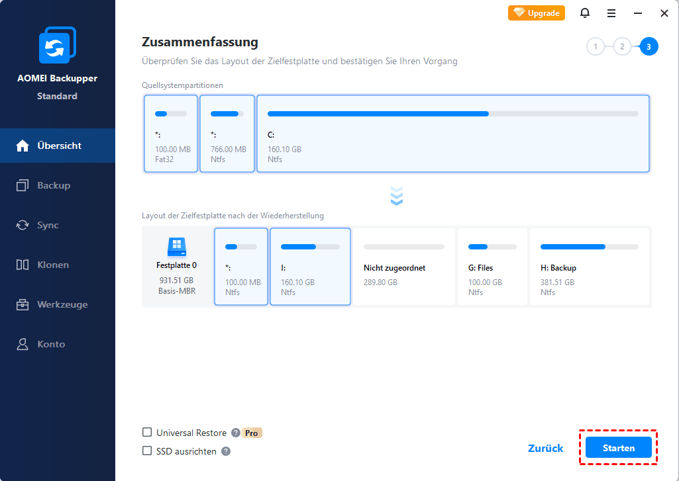The image size is (679, 481).
Task: Click C: partition usage bar
Action: 453,114
